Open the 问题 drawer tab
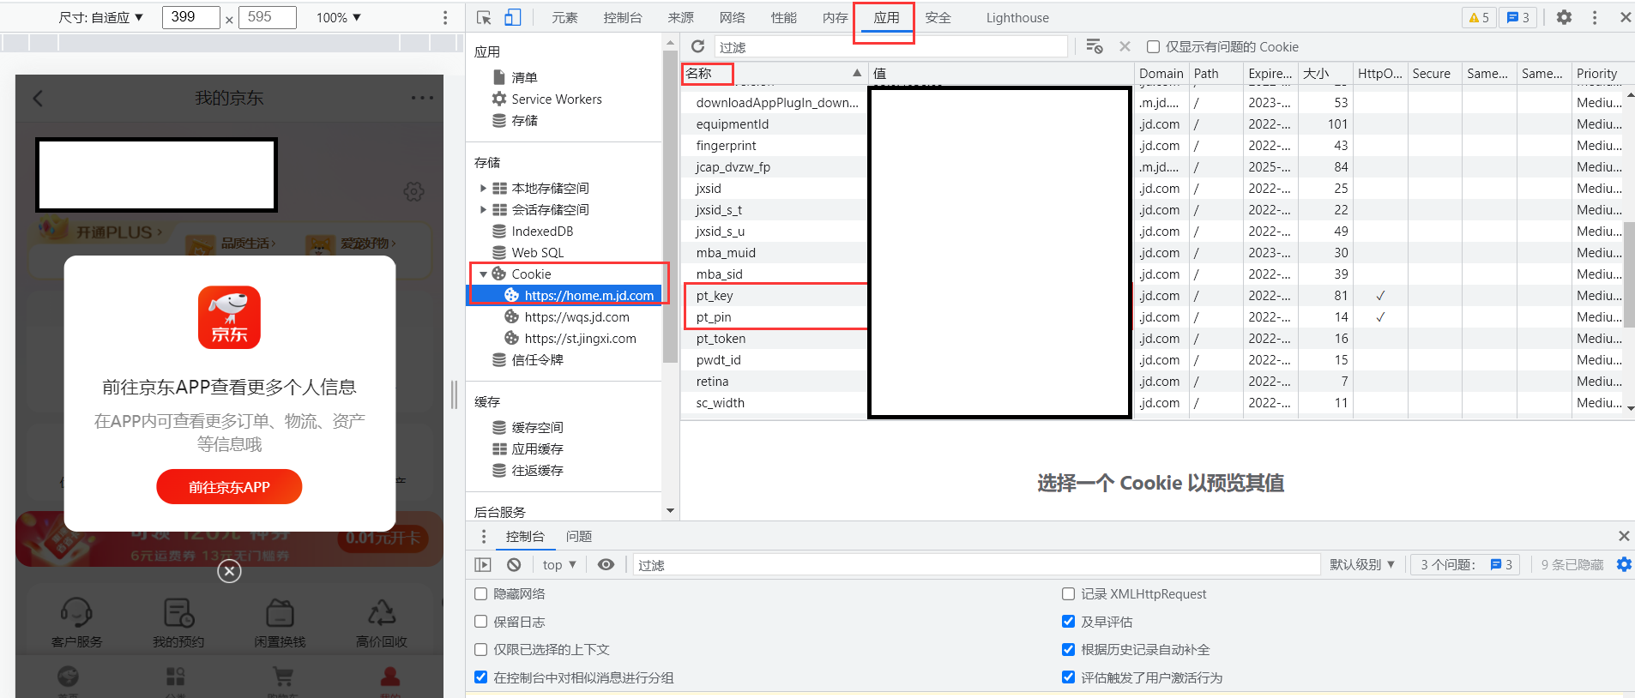1635x698 pixels. coord(579,536)
